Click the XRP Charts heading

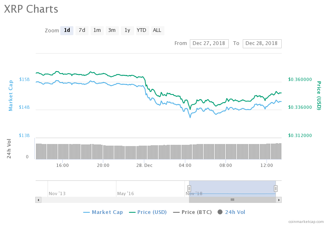pos(31,9)
